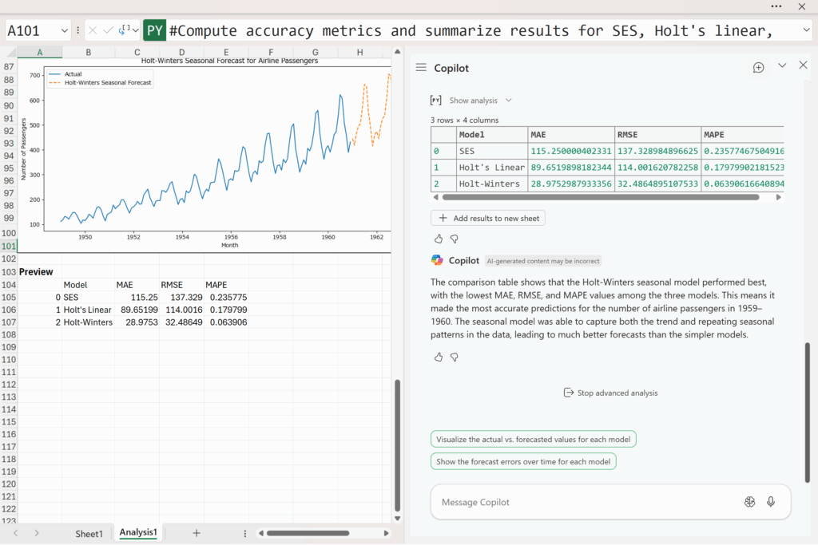Open the Copilot hamburger menu

pos(421,68)
